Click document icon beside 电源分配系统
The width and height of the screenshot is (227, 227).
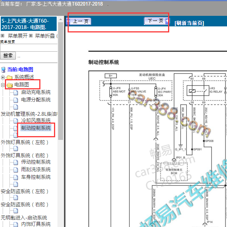point(16,100)
